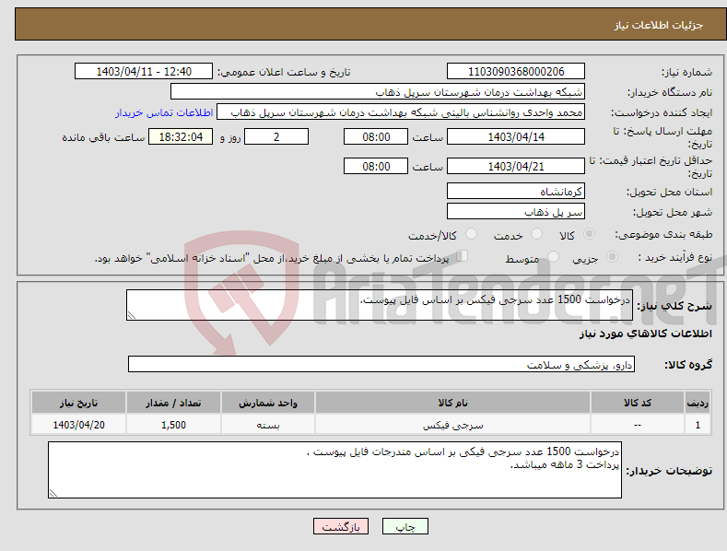This screenshot has height=551, width=727.
Task: Click the unit cell بسته
Action: click(x=268, y=425)
